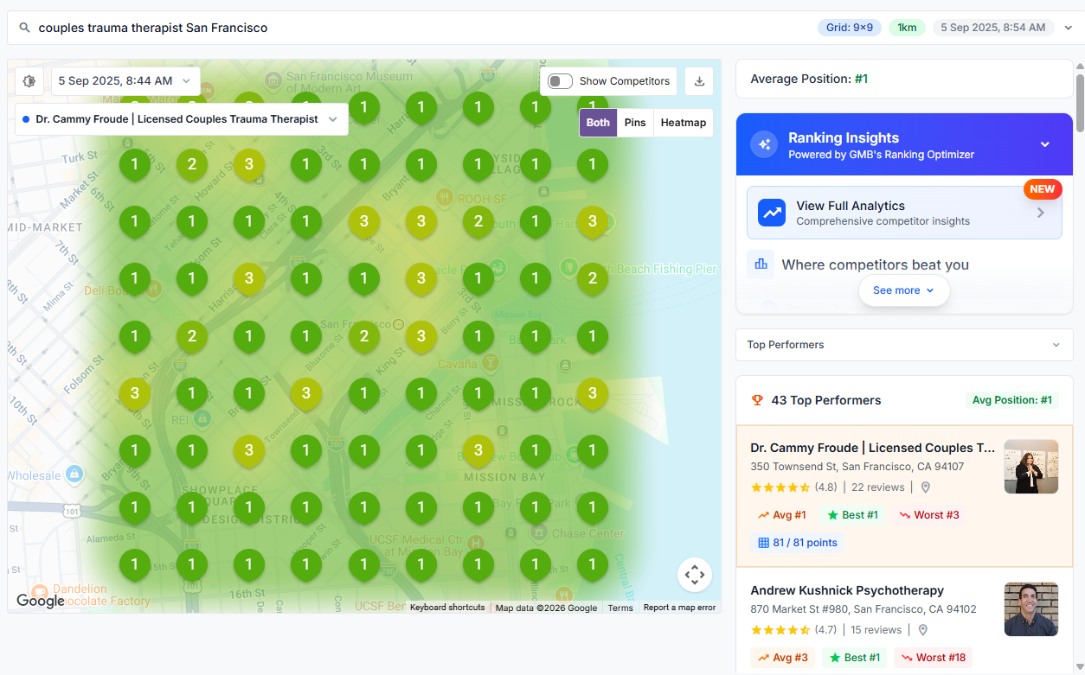
Task: Click the Dr. Cammy Froude profile photo
Action: 1031,467
